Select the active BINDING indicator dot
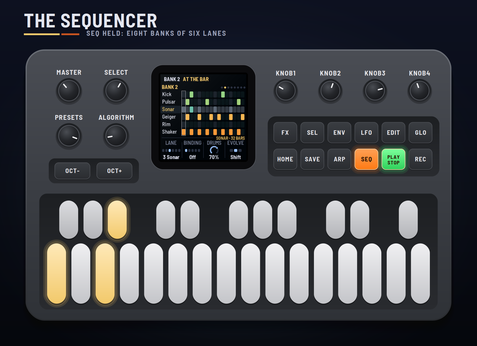This screenshot has width=477, height=346. [186, 150]
